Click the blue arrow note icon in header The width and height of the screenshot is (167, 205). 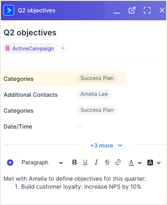coord(9,10)
